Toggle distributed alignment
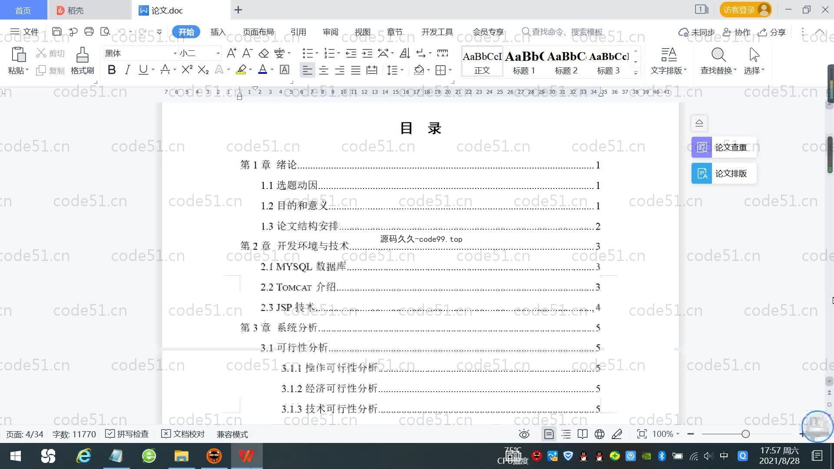This screenshot has width=834, height=469. [x=372, y=70]
